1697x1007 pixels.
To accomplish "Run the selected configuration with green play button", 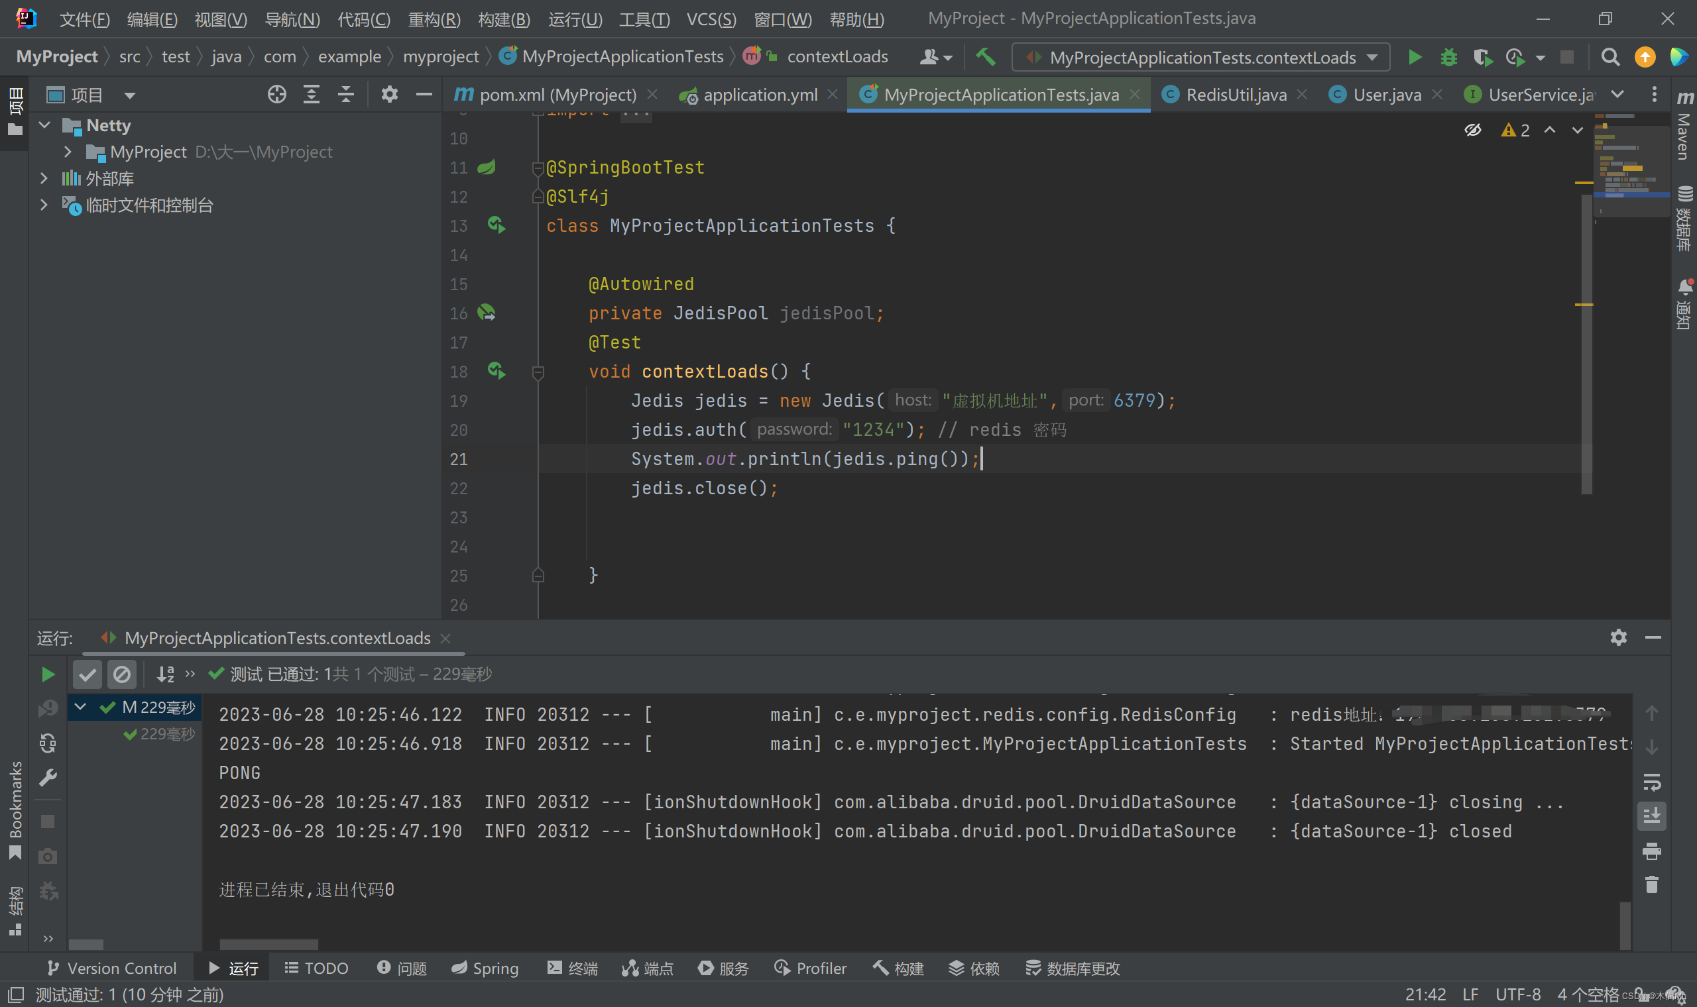I will click(1415, 57).
